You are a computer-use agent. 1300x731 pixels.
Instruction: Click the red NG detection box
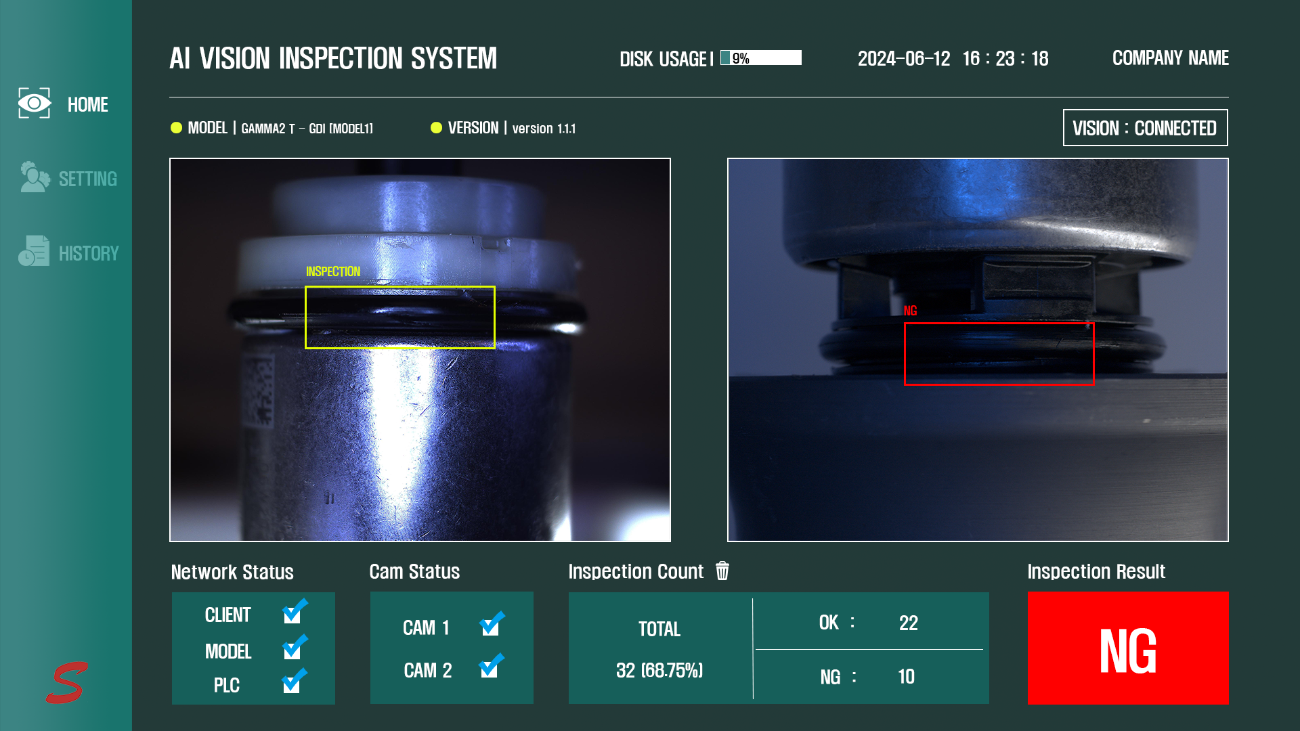click(999, 354)
